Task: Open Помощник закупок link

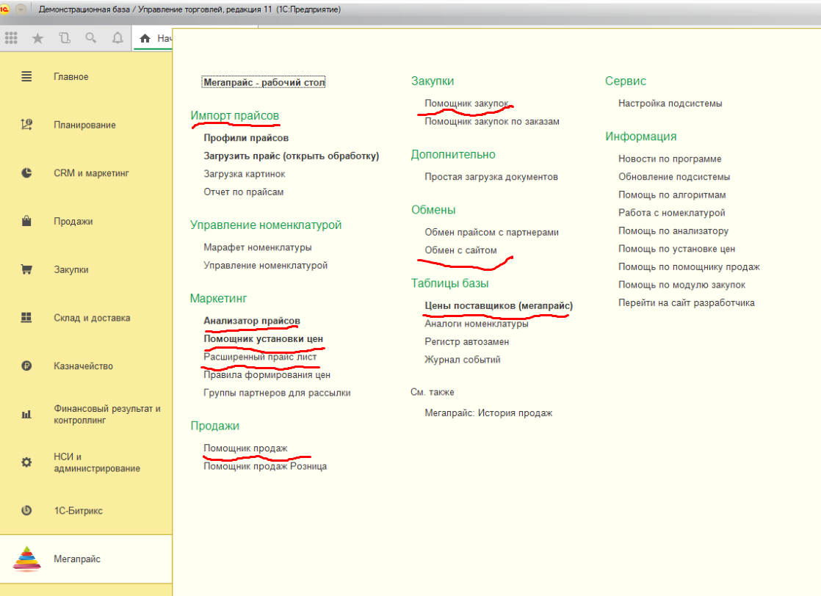Action: click(466, 103)
